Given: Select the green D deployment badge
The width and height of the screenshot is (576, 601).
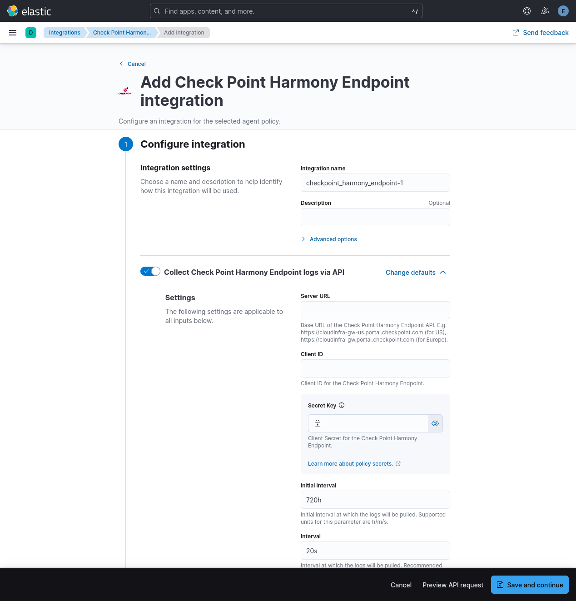Looking at the screenshot, I should tap(31, 33).
